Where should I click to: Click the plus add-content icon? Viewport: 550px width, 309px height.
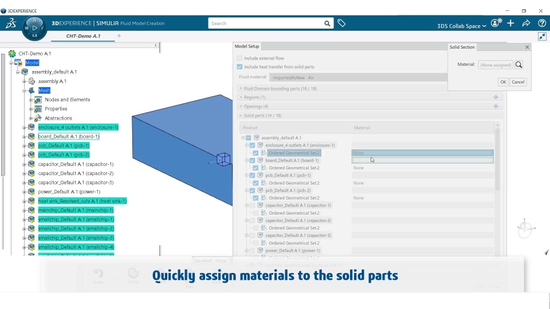coord(510,23)
